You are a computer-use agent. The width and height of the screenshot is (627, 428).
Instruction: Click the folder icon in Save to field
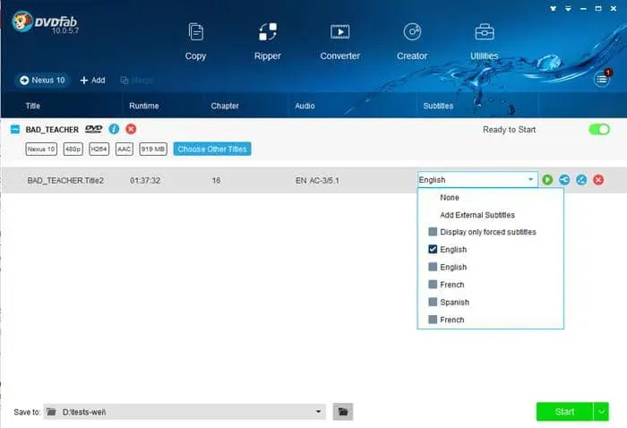pyautogui.click(x=51, y=412)
